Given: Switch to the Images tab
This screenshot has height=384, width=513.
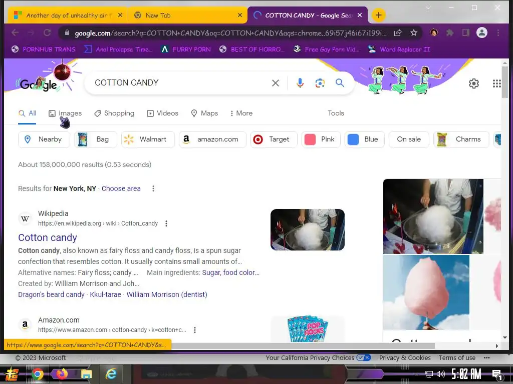Looking at the screenshot, I should point(65,113).
